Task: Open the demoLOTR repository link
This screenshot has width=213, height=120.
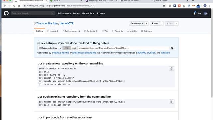Action: pyautogui.click(x=67, y=23)
